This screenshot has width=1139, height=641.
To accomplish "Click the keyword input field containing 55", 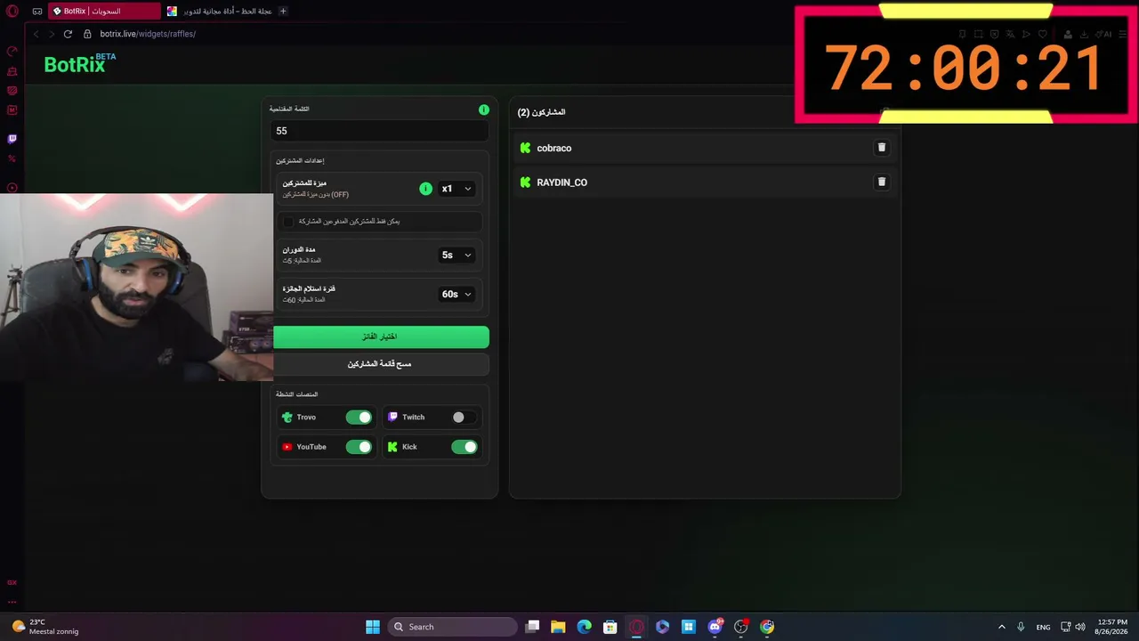I will pos(379,131).
